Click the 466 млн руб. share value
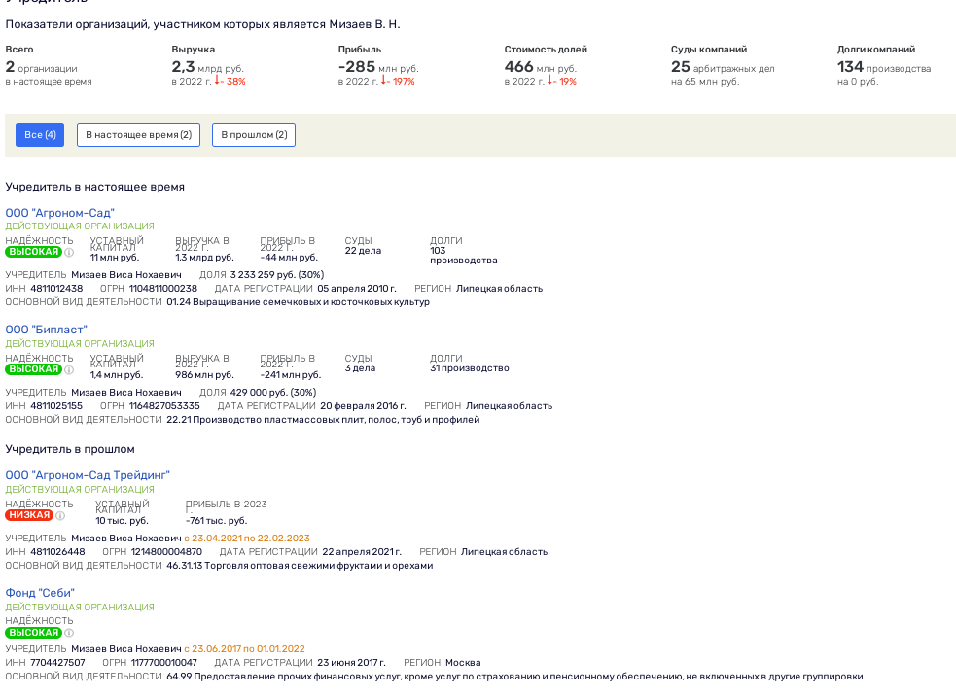Viewport: 956px width, 696px height. click(540, 67)
